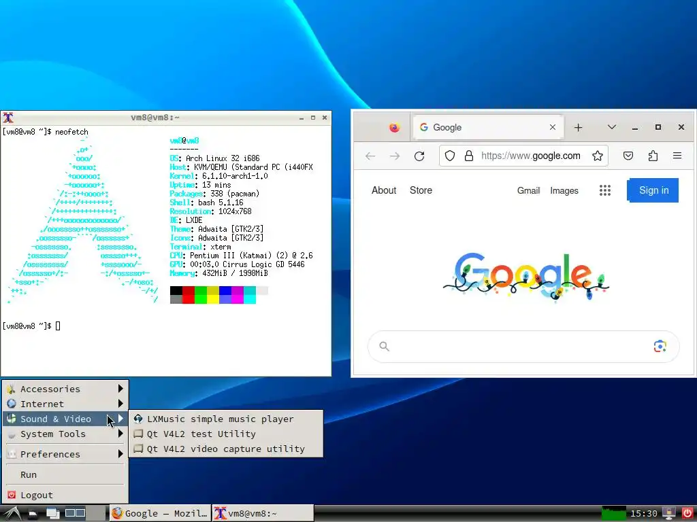Screen dimensions: 697x522
Task: Click the green CPU usage monitor
Action: coord(613,514)
